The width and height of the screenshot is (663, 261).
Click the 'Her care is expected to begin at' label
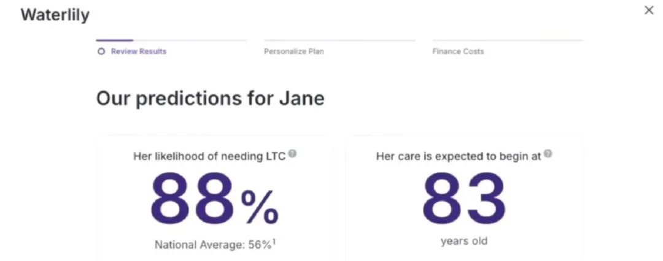(x=459, y=156)
